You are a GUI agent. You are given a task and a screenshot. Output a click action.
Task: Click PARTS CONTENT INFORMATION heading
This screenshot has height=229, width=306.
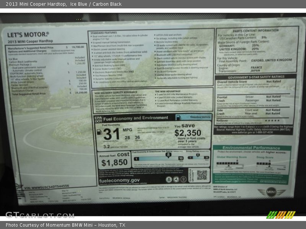pos(256,31)
